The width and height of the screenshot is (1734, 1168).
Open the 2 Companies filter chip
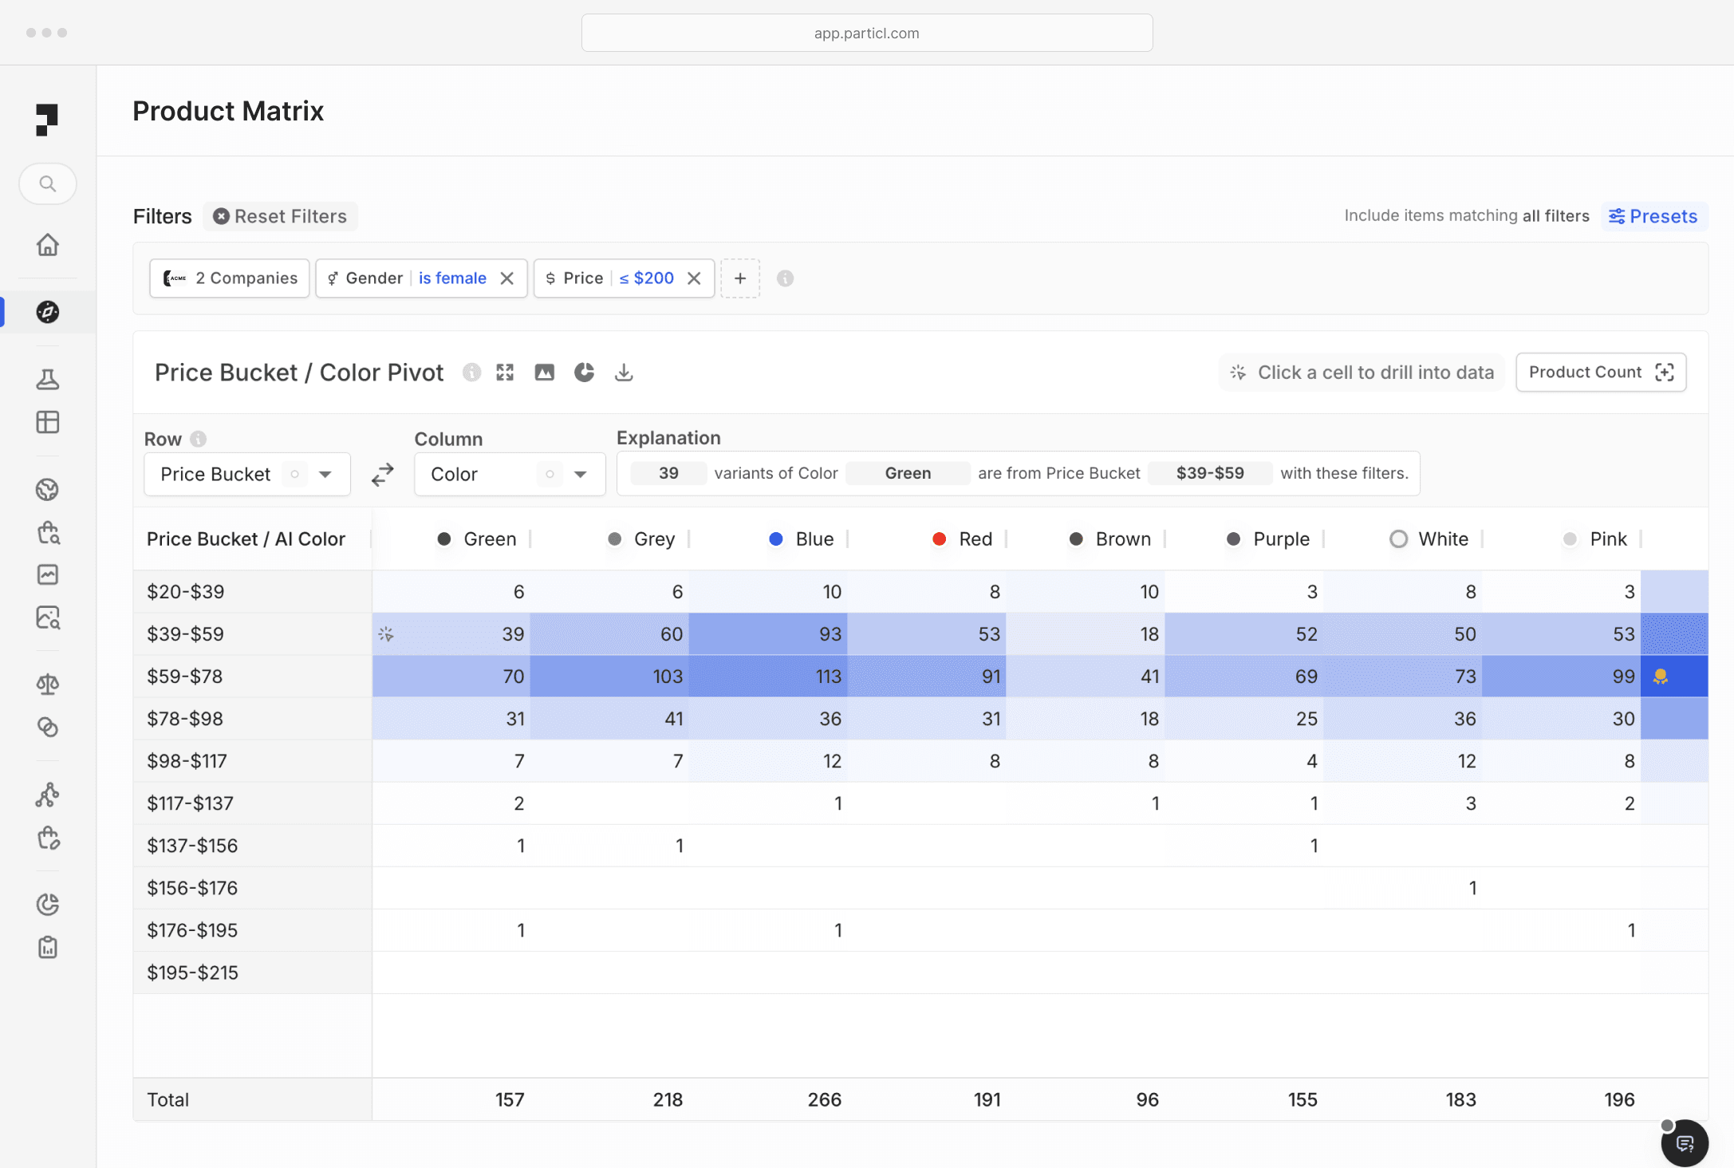click(230, 278)
